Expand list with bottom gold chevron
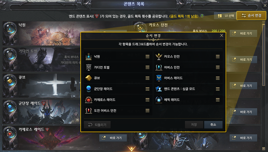 pos(131,149)
